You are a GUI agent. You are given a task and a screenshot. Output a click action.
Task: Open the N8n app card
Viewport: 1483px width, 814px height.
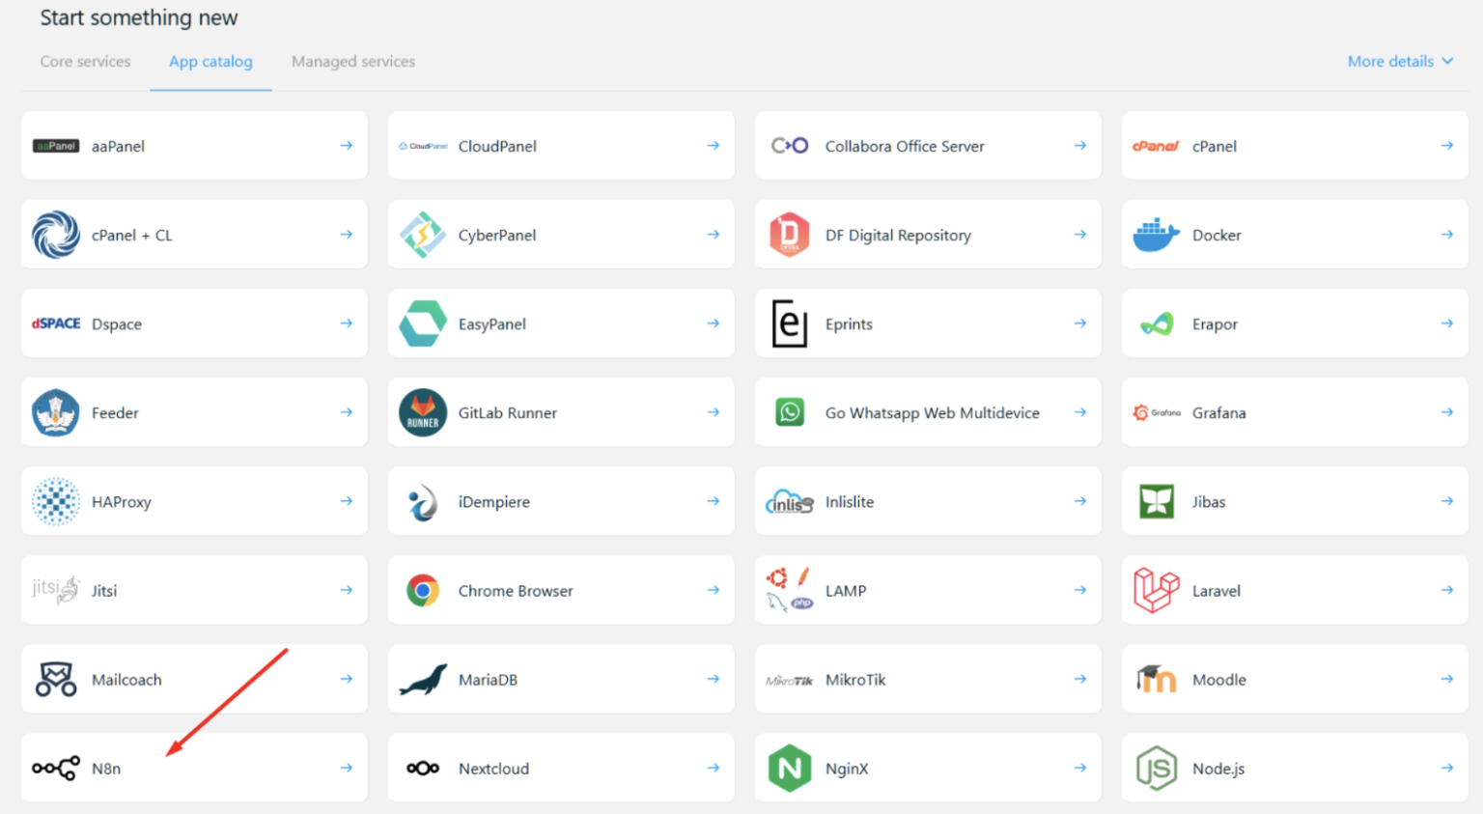[193, 768]
